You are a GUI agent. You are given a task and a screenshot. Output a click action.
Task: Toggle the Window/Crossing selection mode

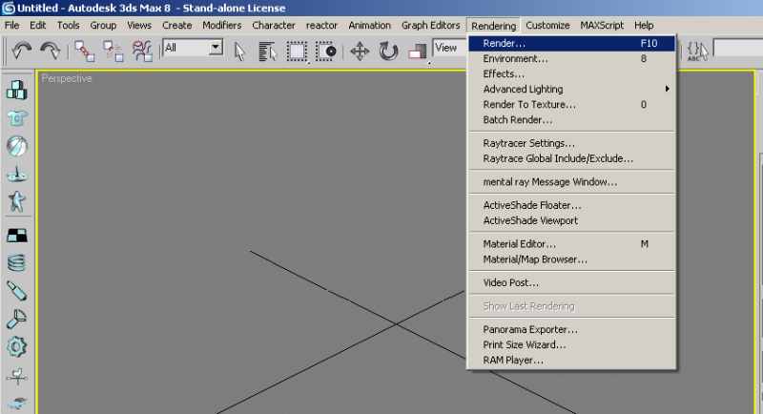tap(326, 52)
